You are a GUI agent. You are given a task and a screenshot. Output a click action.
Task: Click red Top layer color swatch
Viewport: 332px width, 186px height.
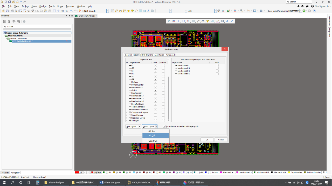point(92,172)
